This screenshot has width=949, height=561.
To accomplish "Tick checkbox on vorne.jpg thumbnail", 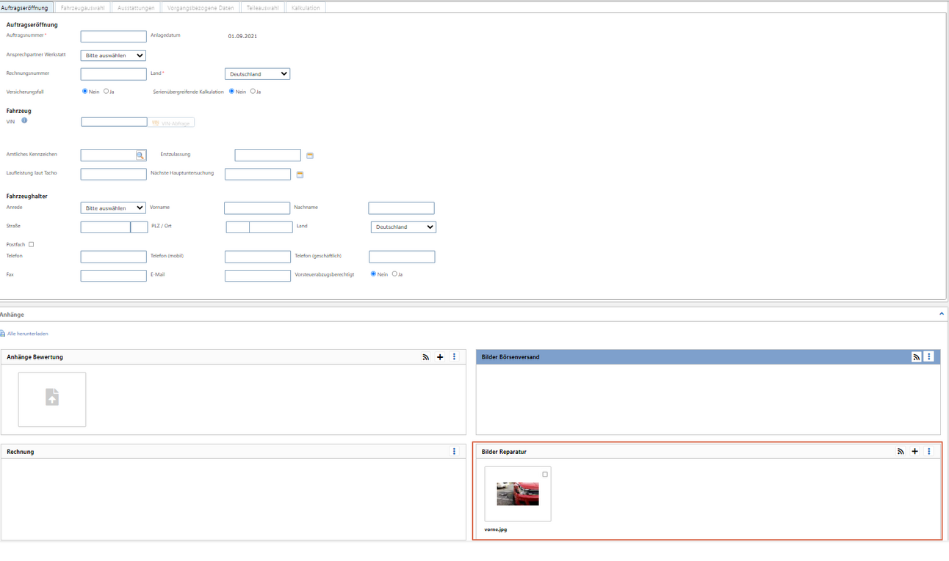I will [x=545, y=474].
